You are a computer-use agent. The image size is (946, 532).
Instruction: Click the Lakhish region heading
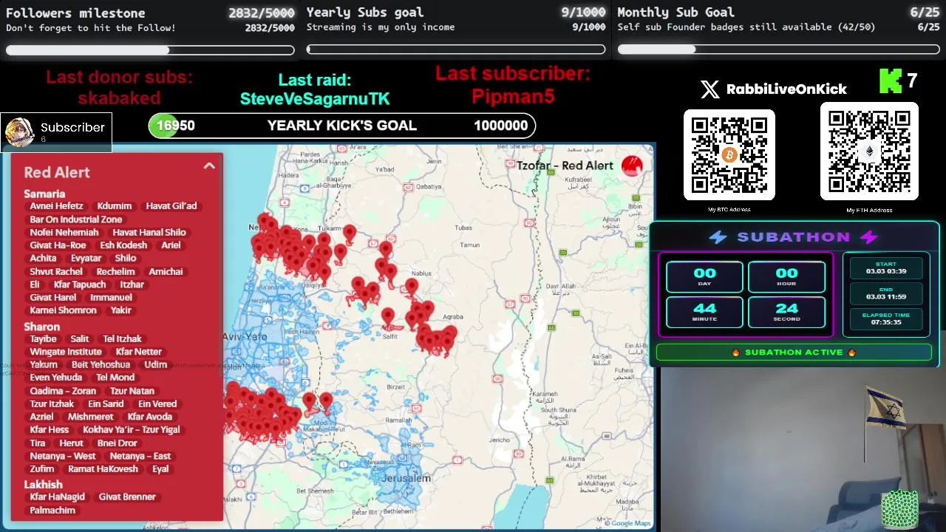click(x=43, y=484)
